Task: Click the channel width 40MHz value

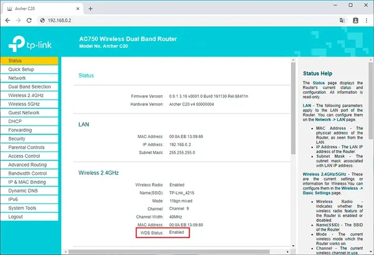Action: pos(176,217)
